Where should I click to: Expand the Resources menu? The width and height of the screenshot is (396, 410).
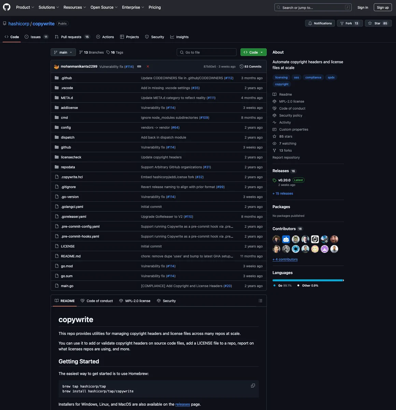74,7
